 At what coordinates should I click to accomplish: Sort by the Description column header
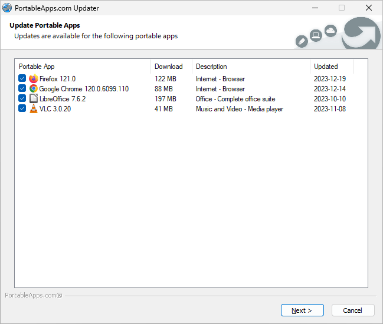[x=251, y=67]
